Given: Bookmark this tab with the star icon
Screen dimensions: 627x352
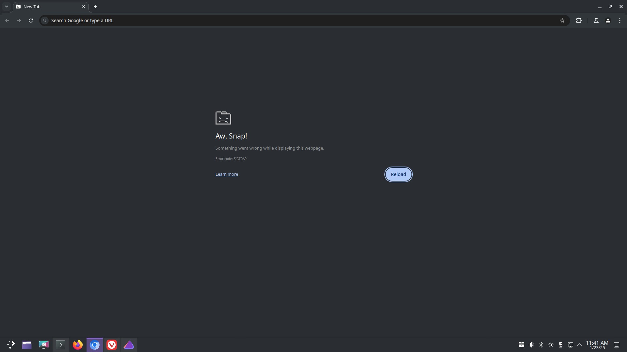Looking at the screenshot, I should pyautogui.click(x=562, y=21).
